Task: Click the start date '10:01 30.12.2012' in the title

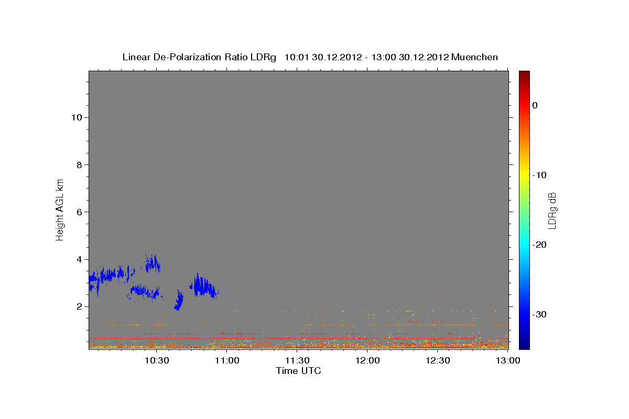Action: (323, 57)
